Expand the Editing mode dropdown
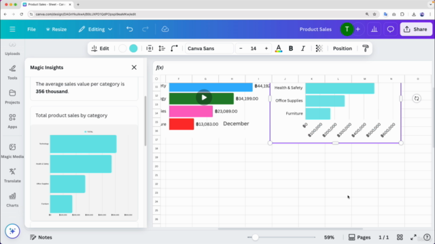This screenshot has height=244, width=435. [95, 29]
